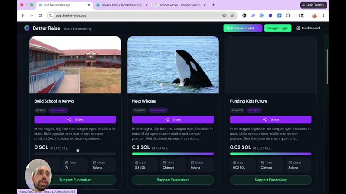Open the Extensions puzzle icon
Screen dimensions: 346x194
point(288,16)
